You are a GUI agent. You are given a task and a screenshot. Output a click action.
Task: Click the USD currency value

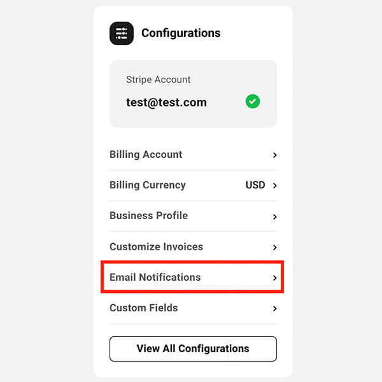(x=255, y=185)
